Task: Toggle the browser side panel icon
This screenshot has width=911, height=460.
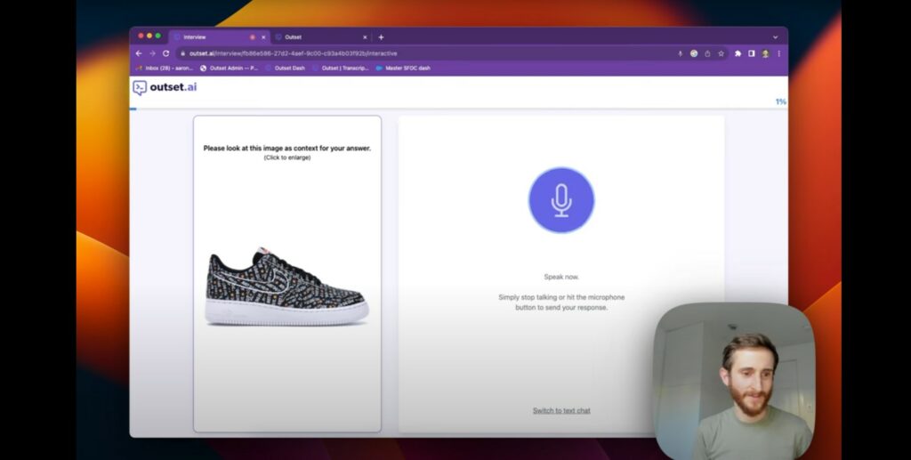Action: click(751, 53)
